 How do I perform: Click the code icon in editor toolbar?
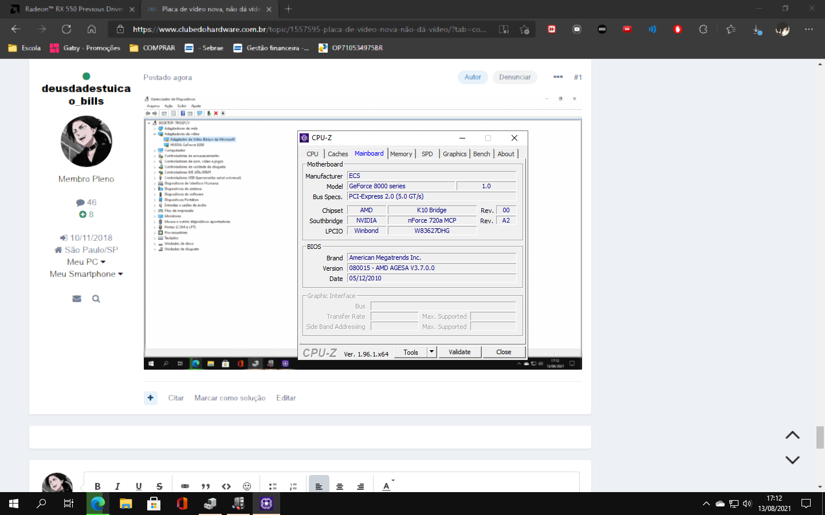(226, 486)
